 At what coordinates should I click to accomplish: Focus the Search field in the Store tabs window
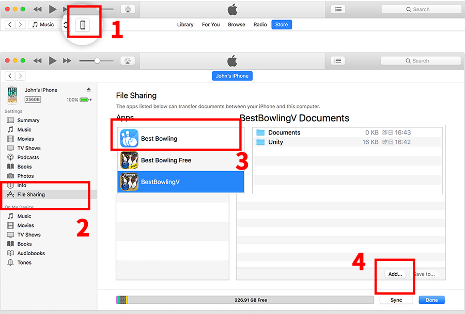pyautogui.click(x=421, y=9)
